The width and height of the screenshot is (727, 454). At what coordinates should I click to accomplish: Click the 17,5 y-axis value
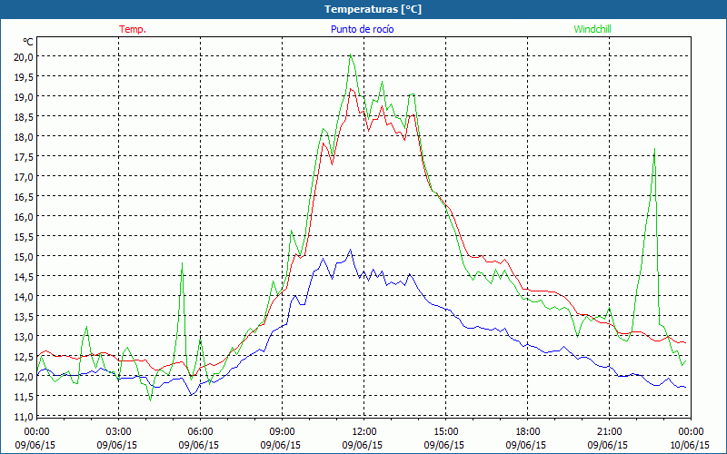24,157
